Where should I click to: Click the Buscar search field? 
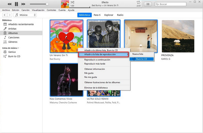click(171, 4)
